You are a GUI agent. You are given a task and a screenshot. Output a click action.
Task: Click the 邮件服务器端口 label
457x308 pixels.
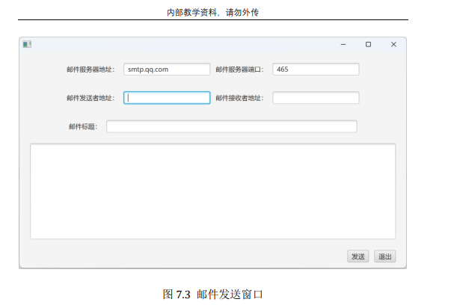(239, 70)
